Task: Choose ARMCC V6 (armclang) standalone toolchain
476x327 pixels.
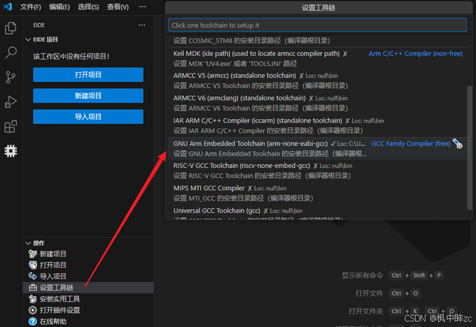Action: (x=317, y=103)
